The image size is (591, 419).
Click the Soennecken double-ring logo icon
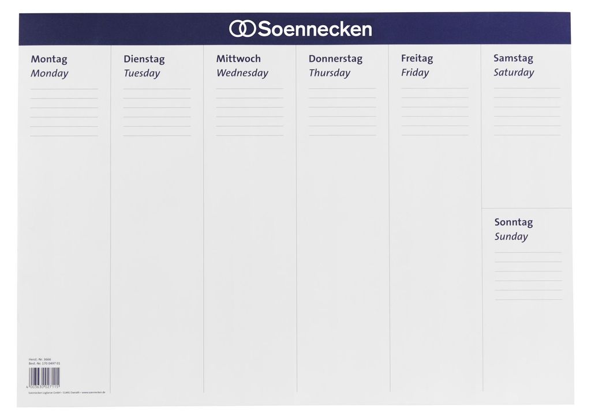coord(242,29)
